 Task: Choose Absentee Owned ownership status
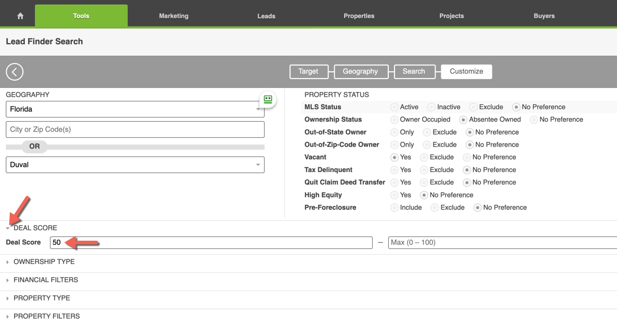pyautogui.click(x=463, y=120)
